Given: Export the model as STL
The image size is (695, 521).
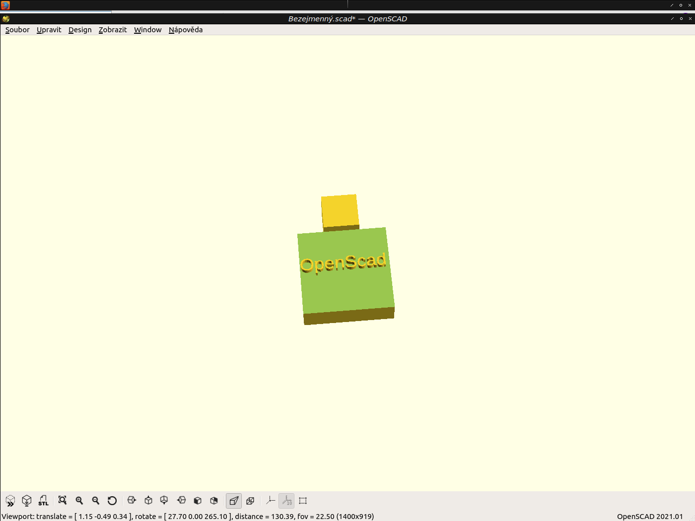Looking at the screenshot, I should [x=43, y=501].
